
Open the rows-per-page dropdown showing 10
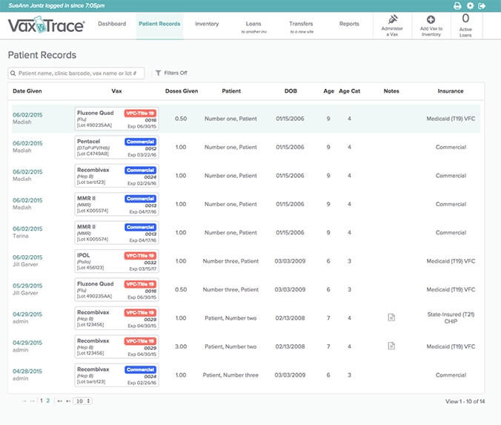(84, 401)
